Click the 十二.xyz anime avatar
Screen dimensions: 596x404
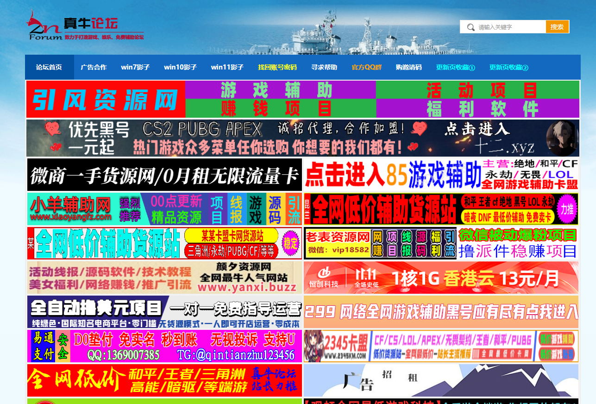pyautogui.click(x=562, y=138)
